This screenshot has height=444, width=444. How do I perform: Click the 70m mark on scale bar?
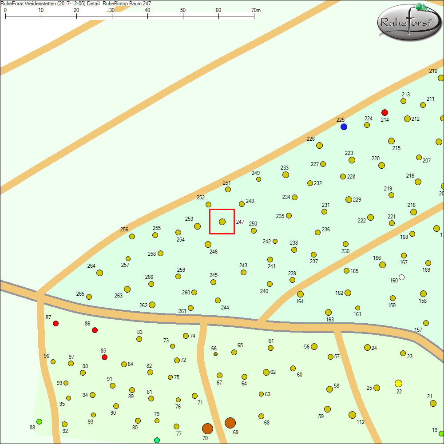[254, 17]
